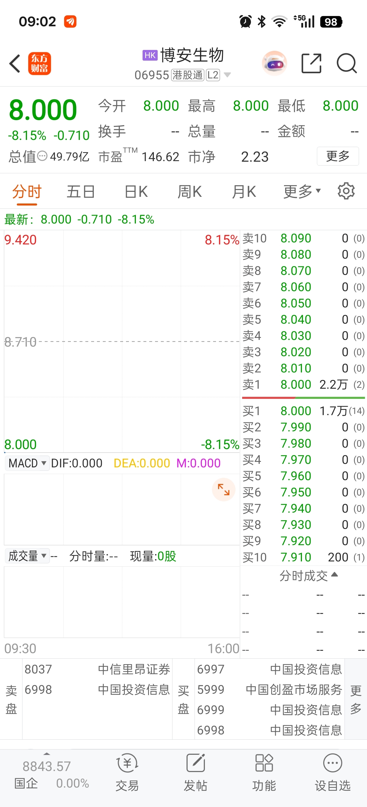Tap the 更多 quote details button
This screenshot has height=807, width=367.
pos(338,156)
